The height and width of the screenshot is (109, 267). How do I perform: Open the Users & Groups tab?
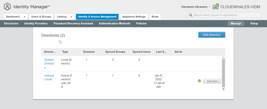(41, 17)
